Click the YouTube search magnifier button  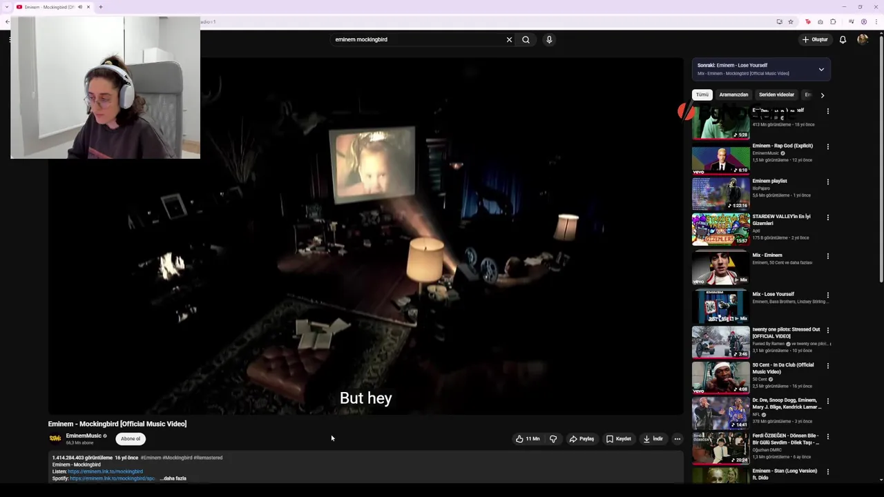(x=526, y=39)
